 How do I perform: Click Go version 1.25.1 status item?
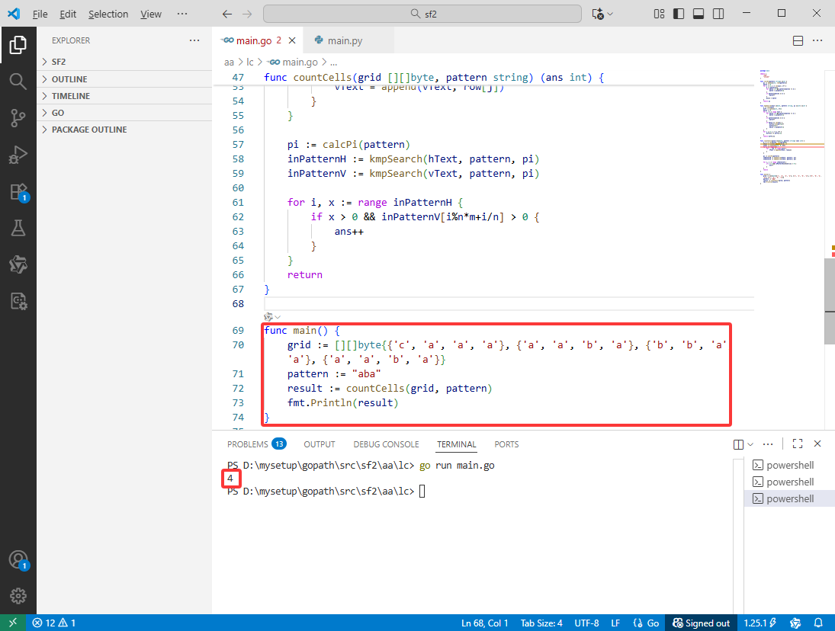tap(760, 623)
